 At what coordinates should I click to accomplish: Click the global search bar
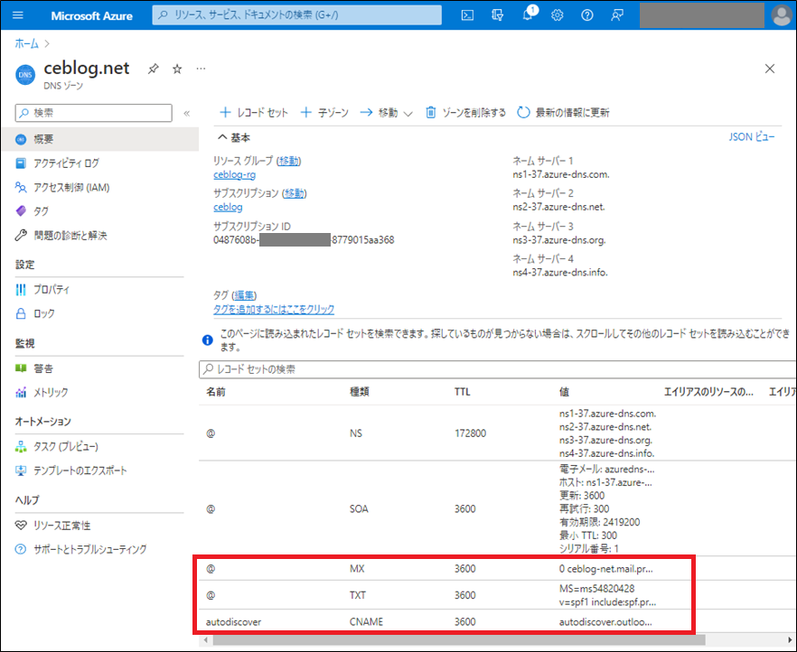coord(296,15)
